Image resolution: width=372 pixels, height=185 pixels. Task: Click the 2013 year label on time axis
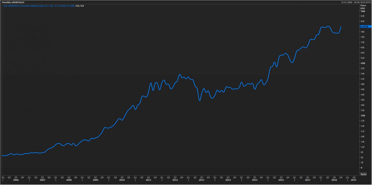pyautogui.click(x=201, y=180)
